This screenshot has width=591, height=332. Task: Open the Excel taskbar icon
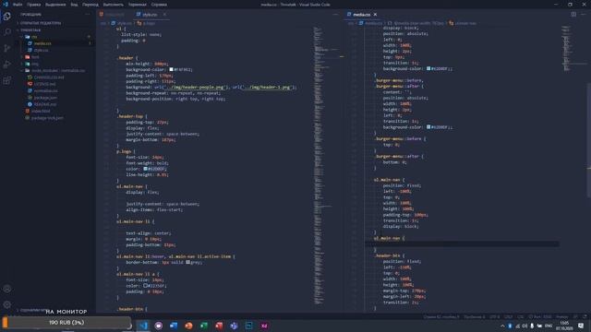coord(204,326)
